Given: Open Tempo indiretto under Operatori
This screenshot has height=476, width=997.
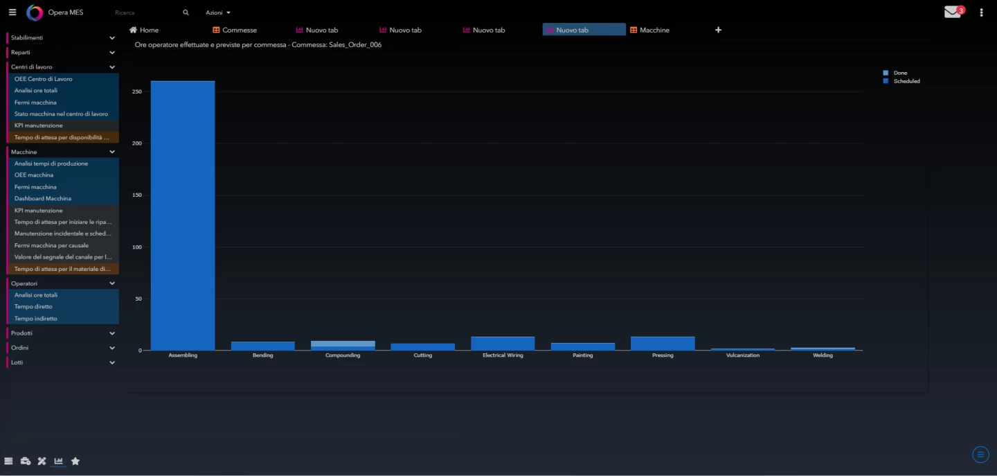Looking at the screenshot, I should point(36,319).
